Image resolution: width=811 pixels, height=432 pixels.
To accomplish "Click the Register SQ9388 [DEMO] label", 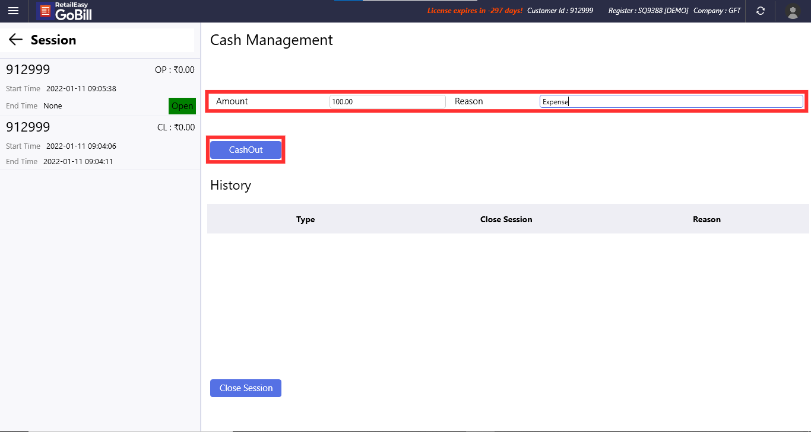I will 648,11.
